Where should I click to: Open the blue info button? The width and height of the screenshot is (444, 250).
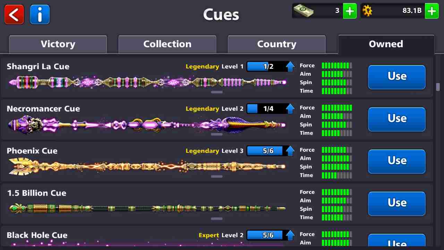coord(40,15)
